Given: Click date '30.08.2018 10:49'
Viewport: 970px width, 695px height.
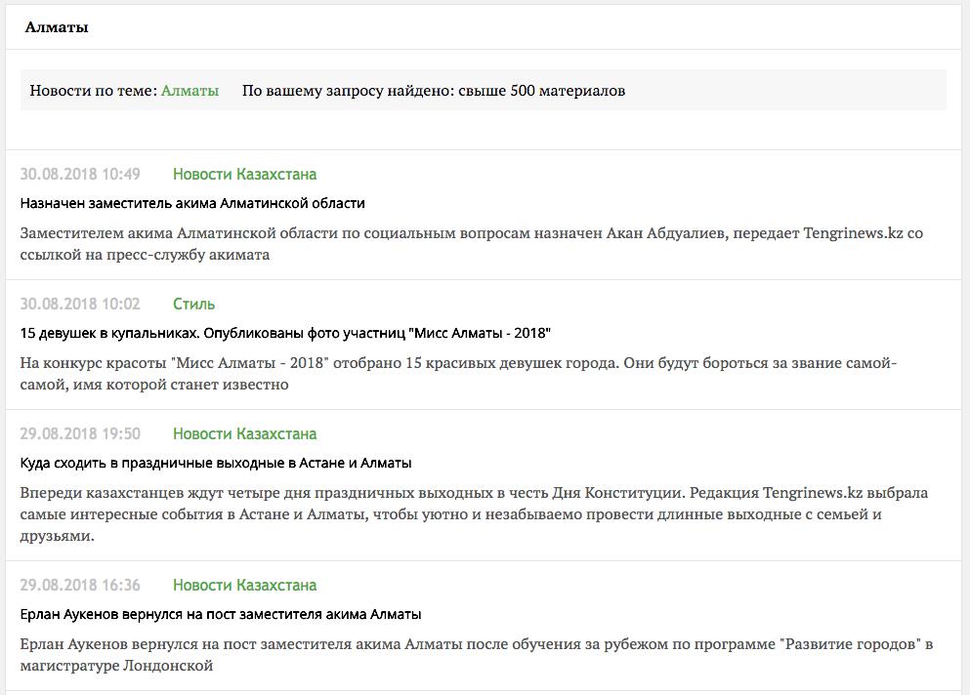Looking at the screenshot, I should coord(80,175).
